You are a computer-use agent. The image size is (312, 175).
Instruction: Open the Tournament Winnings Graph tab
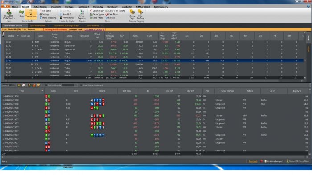[x=66, y=25]
